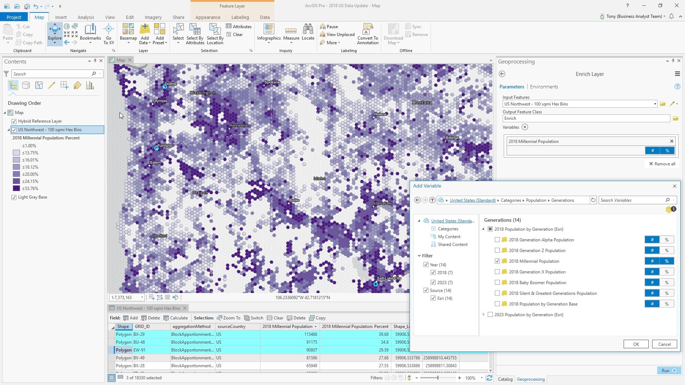This screenshot has height=385, width=685.
Task: Open the Environments tab
Action: (544, 87)
